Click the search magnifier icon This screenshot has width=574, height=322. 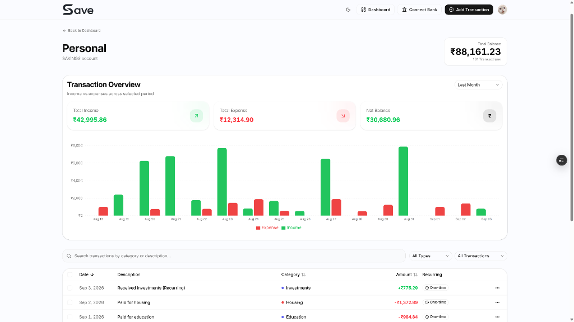[x=69, y=256]
